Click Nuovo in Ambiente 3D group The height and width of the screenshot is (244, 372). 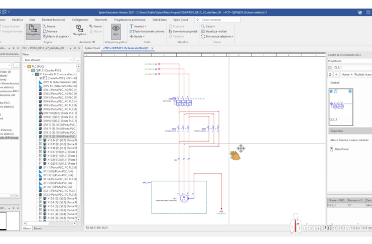[x=95, y=26]
